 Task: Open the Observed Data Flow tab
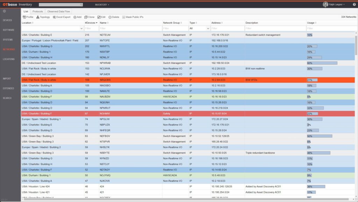58,12
